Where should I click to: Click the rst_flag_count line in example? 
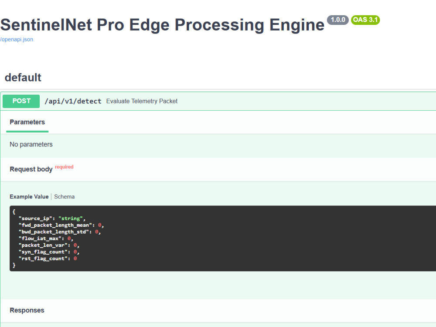pos(48,259)
